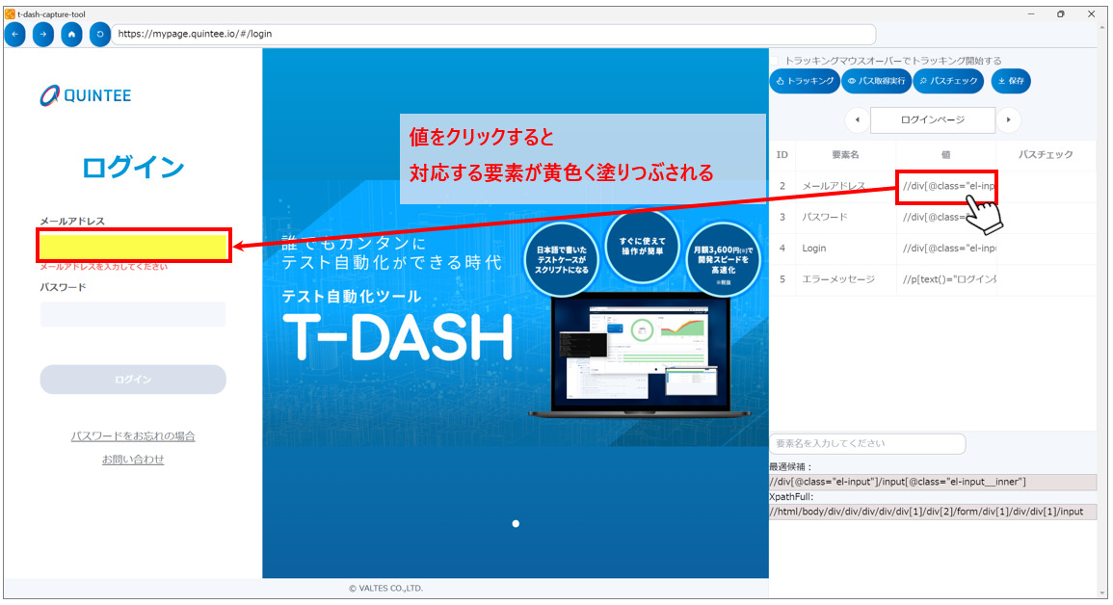This screenshot has height=605, width=1113.
Task: Save captured elements with 保存 button
Action: (1011, 82)
